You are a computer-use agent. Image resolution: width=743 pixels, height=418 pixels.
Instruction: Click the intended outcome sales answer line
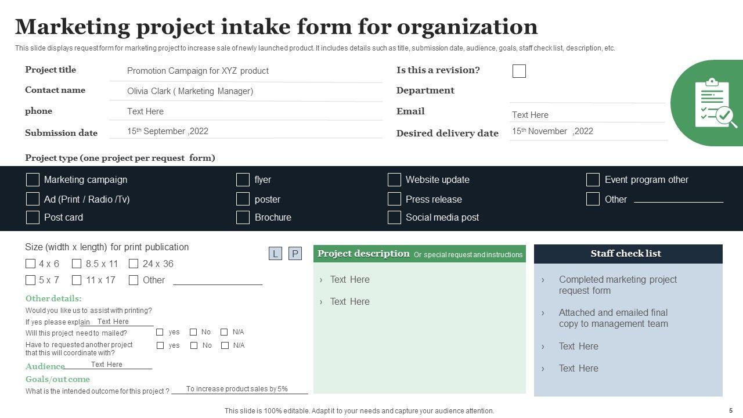[x=238, y=389]
